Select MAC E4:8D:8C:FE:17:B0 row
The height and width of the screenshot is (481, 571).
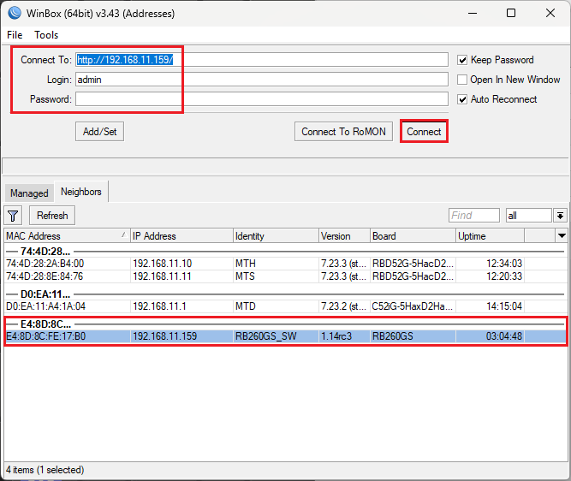285,336
